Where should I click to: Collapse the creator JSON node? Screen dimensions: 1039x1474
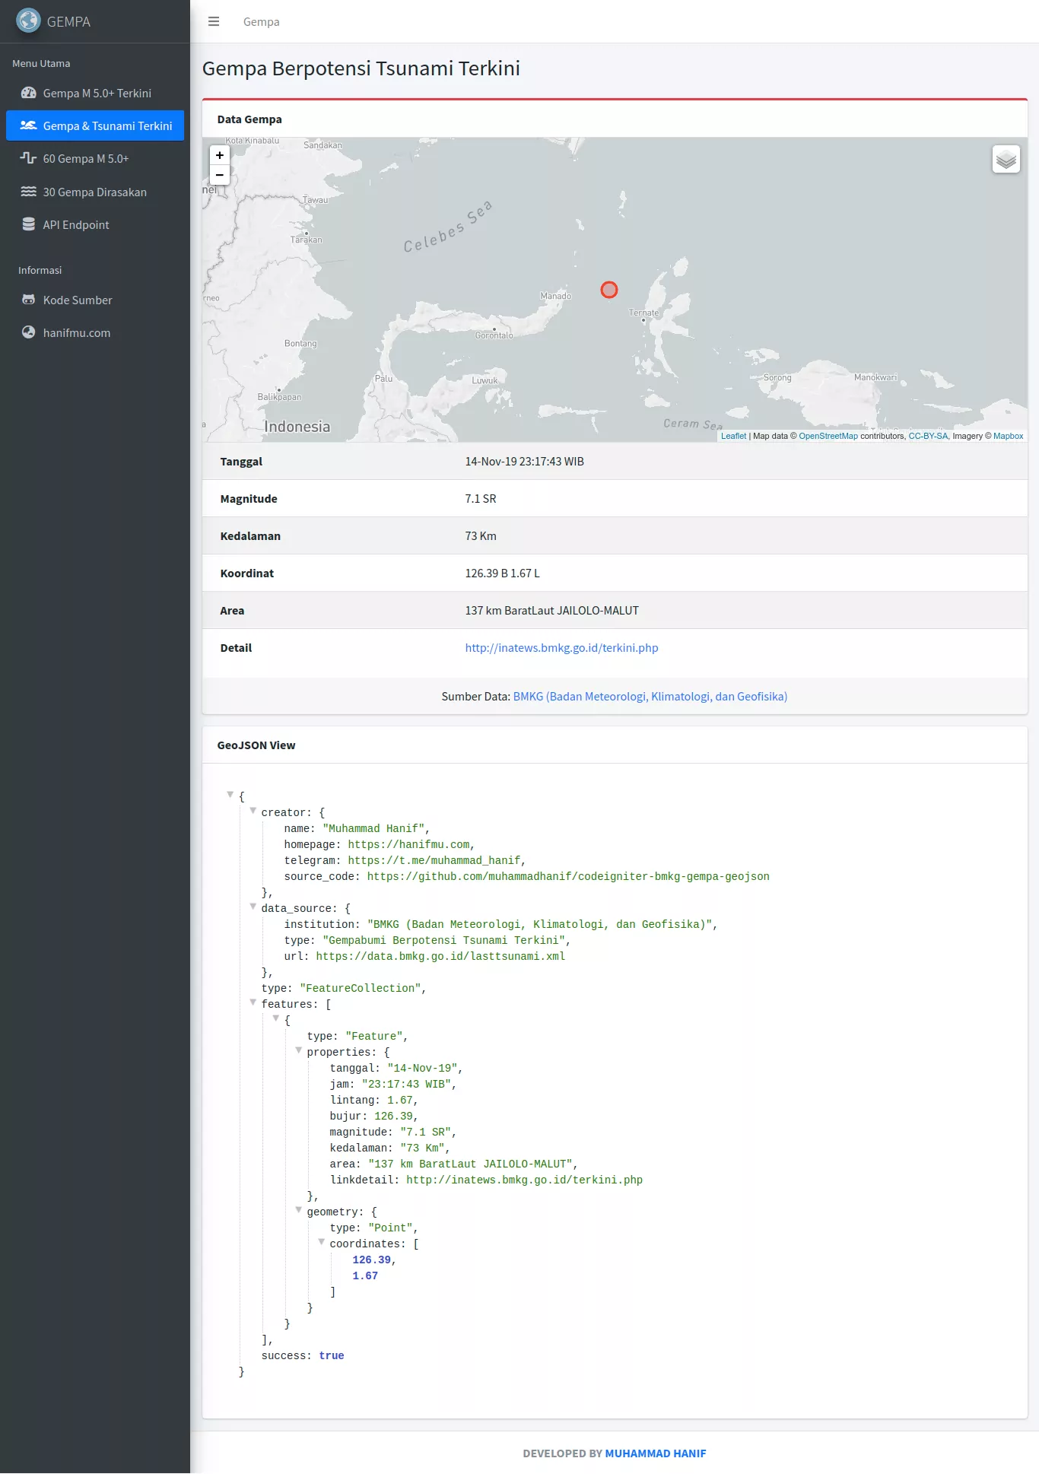tap(253, 811)
